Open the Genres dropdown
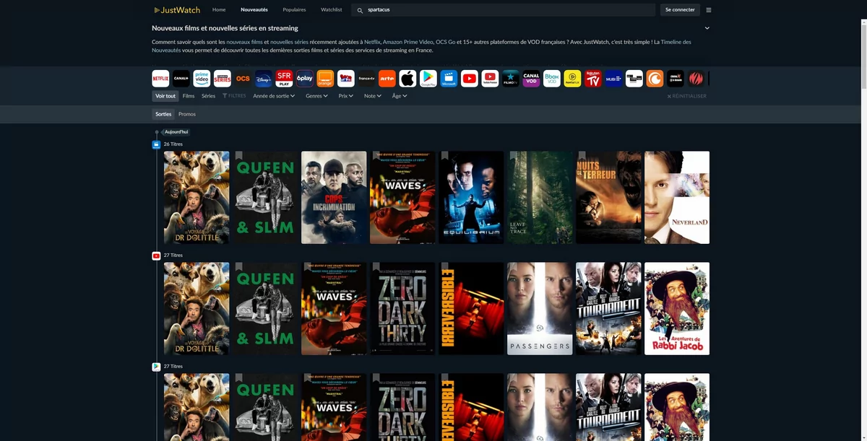The height and width of the screenshot is (441, 867). pos(316,96)
